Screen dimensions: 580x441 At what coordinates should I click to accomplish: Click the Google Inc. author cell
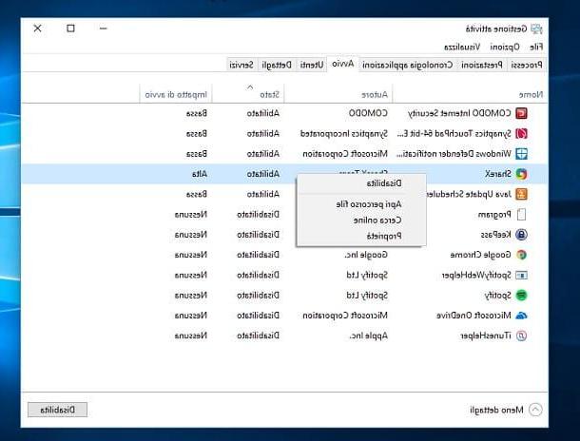(x=366, y=255)
